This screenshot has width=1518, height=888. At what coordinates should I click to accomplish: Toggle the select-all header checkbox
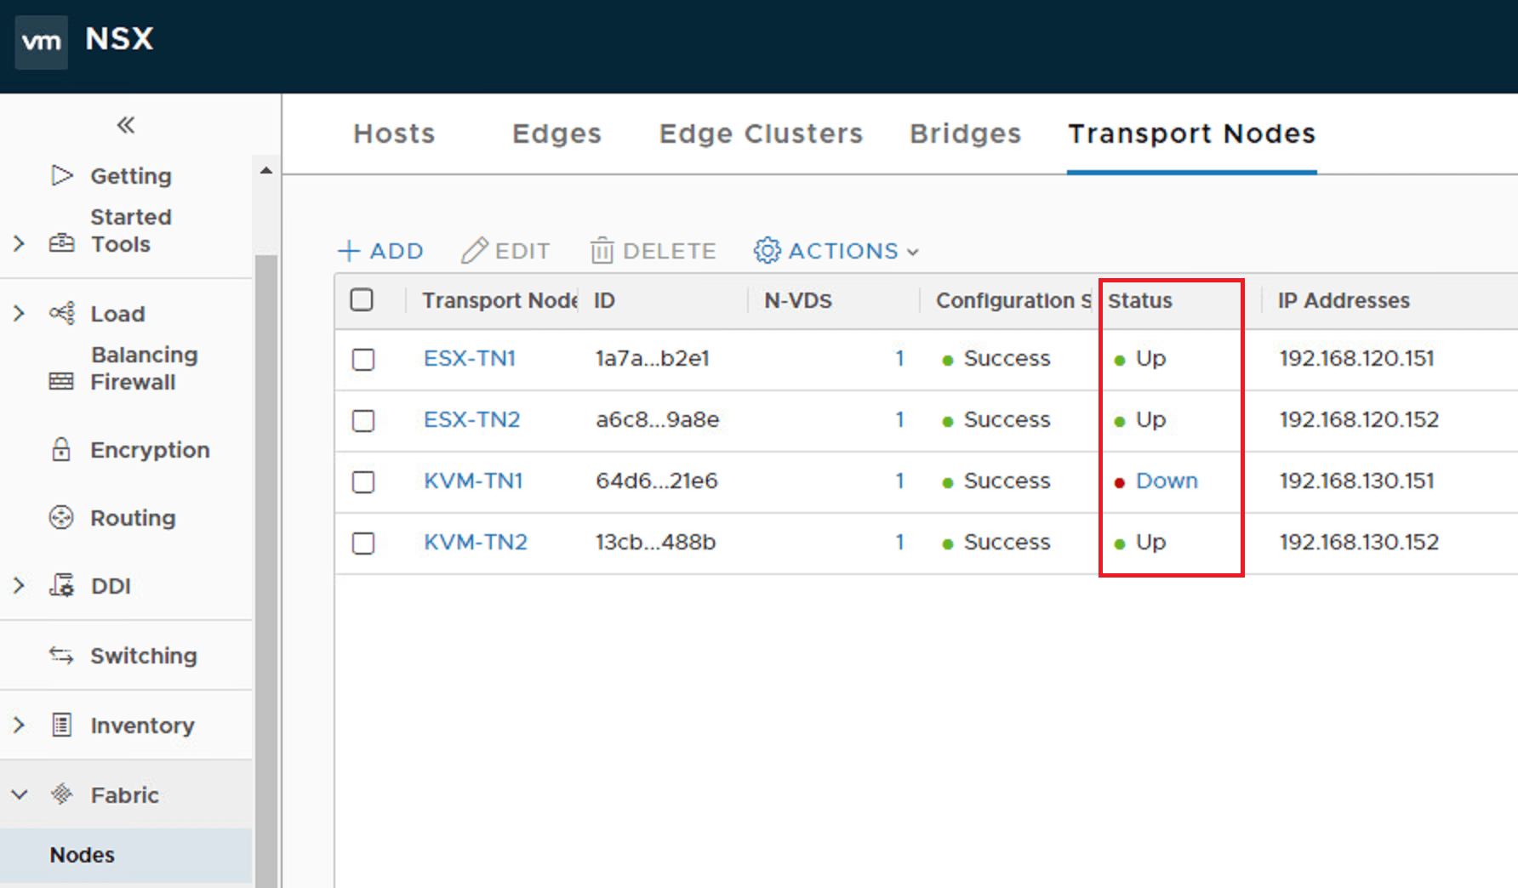pos(362,299)
